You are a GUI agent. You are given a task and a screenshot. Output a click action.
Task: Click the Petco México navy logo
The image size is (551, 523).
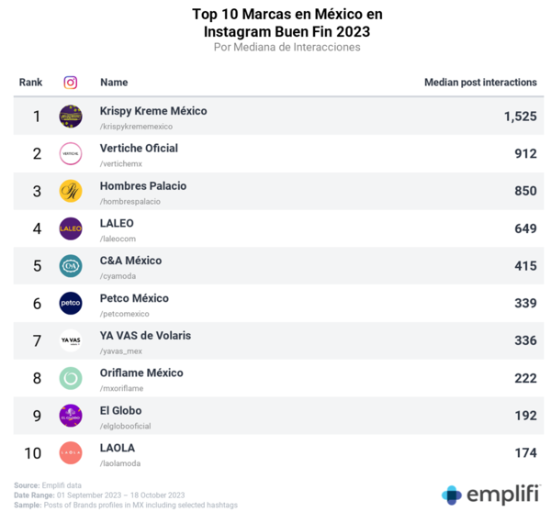click(71, 304)
